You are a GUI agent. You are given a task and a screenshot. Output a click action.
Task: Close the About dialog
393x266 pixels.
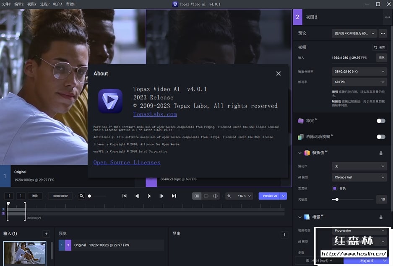point(278,74)
